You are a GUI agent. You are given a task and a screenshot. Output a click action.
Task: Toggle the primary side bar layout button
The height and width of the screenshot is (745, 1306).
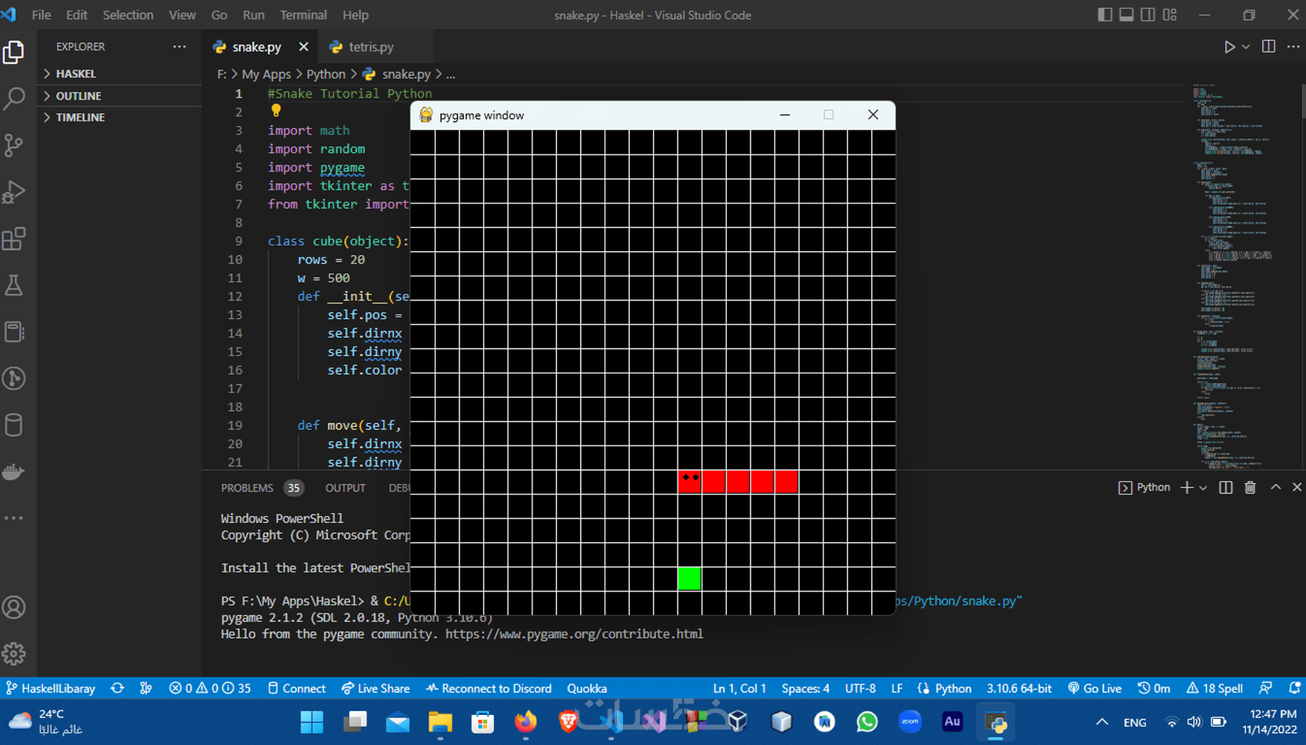[1105, 15]
